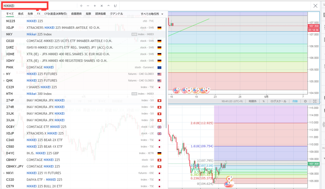Image resolution: width=325 pixels, height=189 pixels.
Task: Click the NIKKEI symbol search field
Action: tap(25, 6)
